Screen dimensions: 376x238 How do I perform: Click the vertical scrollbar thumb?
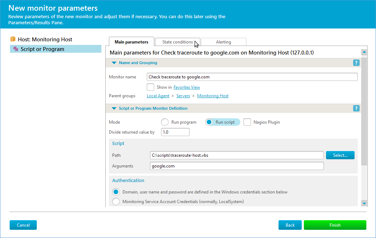364,111
